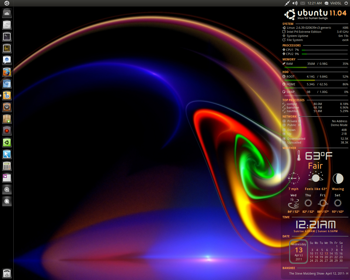Image resolution: width=350 pixels, height=280 pixels.
Task: Launch Firefox web browser
Action: pos(7,72)
